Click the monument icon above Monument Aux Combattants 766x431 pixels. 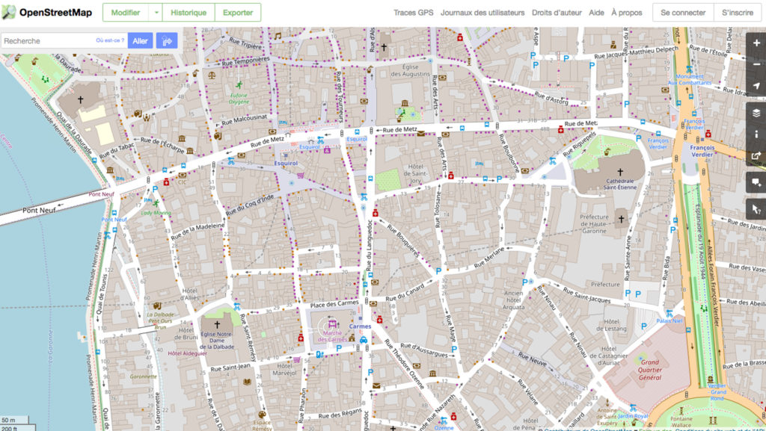point(689,69)
